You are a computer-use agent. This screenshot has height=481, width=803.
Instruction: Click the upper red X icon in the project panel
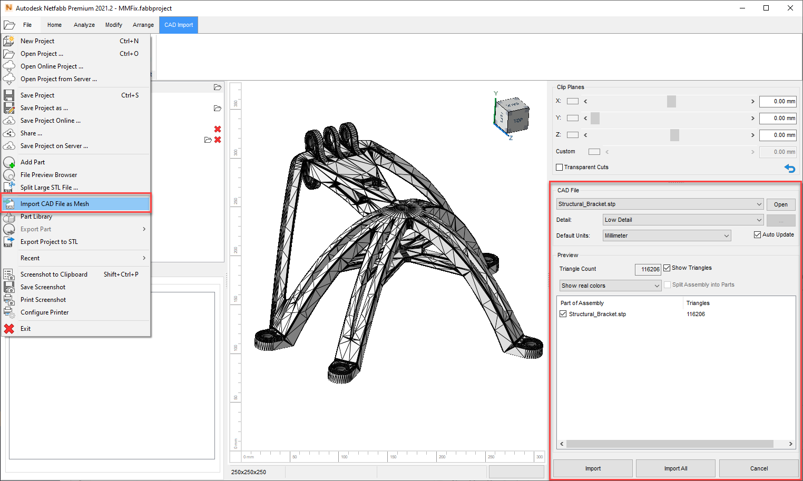(218, 129)
